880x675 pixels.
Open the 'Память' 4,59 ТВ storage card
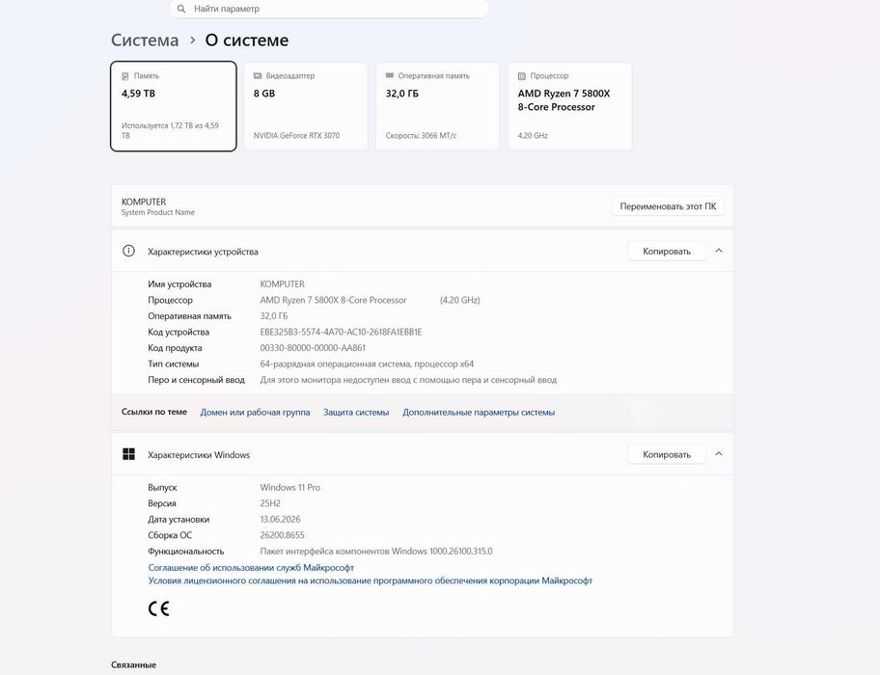click(174, 106)
